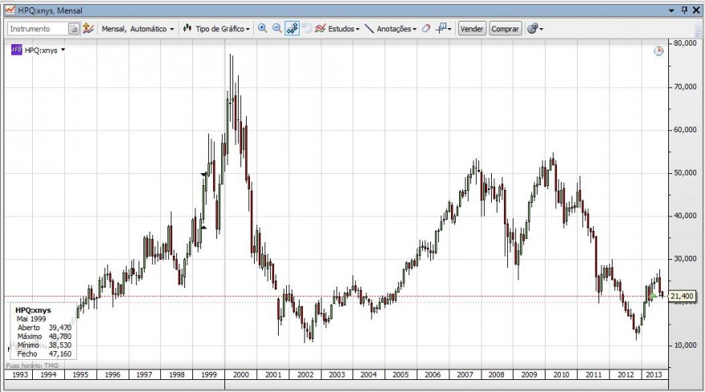This screenshot has height=392, width=705.
Task: Click the HPQ:xnys CFD badge icon
Action: 17,50
